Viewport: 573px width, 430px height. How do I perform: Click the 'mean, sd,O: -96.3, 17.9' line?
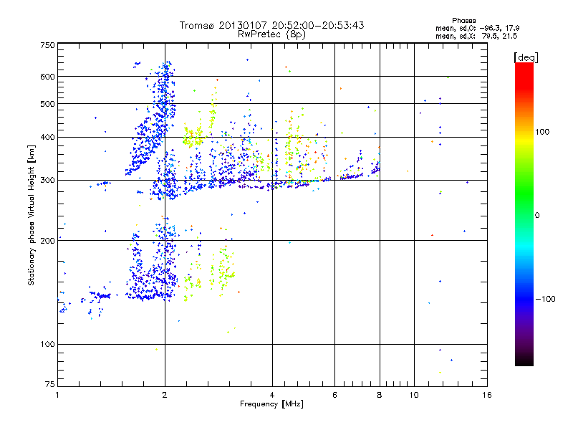(x=477, y=28)
